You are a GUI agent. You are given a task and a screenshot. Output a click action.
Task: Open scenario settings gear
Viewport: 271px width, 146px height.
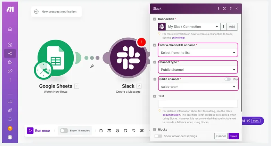coord(117,131)
